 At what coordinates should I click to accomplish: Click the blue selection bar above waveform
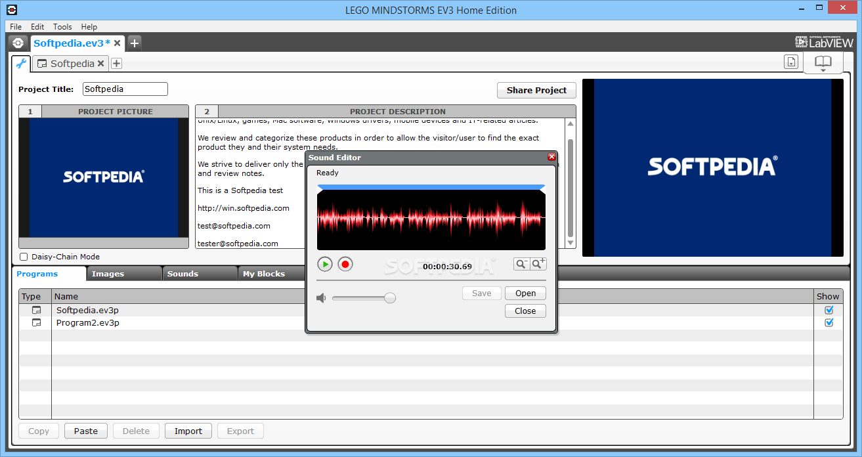(x=431, y=188)
